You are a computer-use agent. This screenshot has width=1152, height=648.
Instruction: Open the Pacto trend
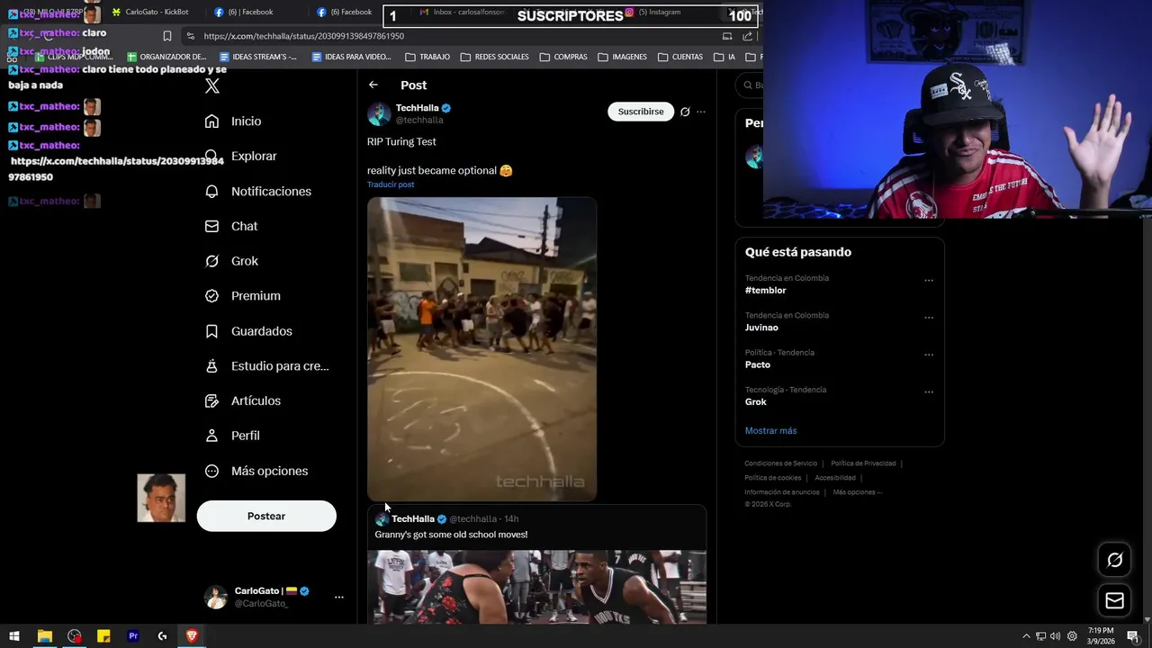[x=758, y=364]
